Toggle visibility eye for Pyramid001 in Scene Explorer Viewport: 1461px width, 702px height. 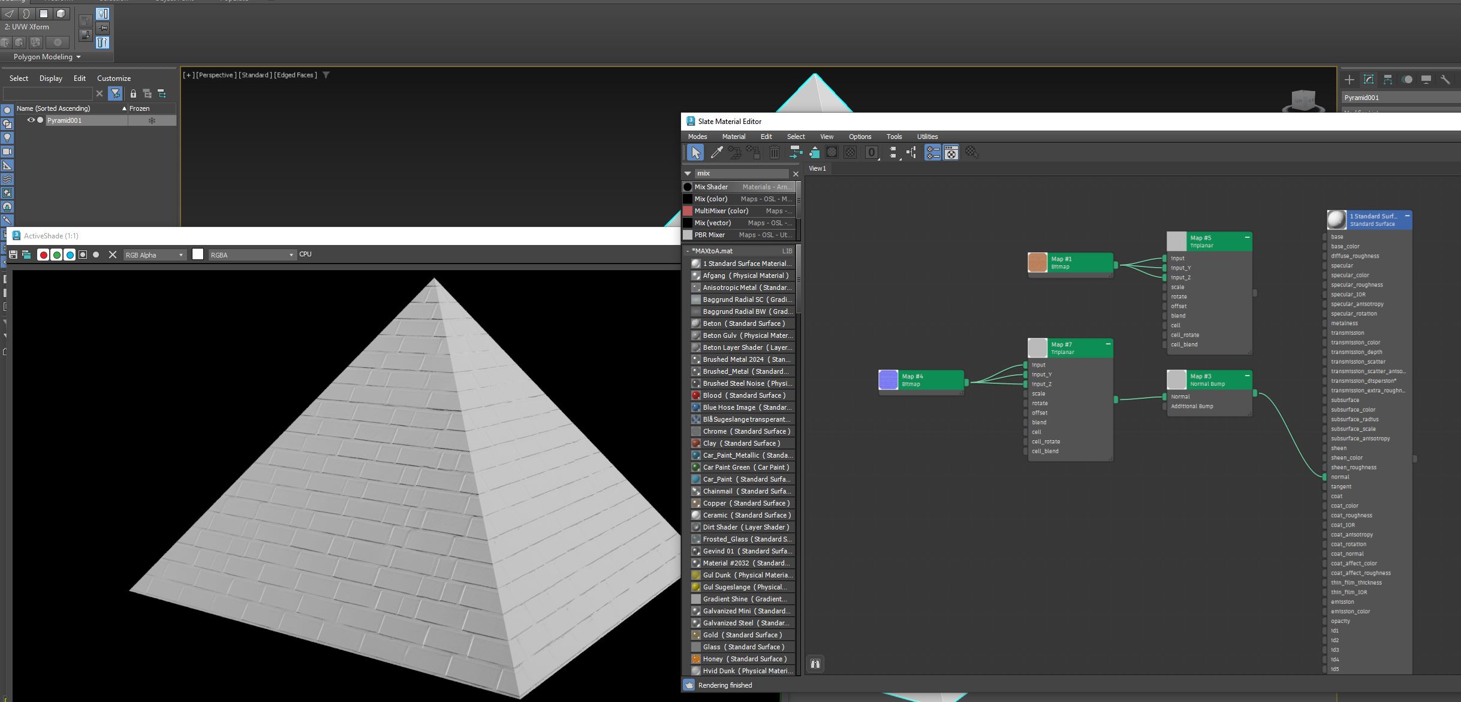coord(31,120)
